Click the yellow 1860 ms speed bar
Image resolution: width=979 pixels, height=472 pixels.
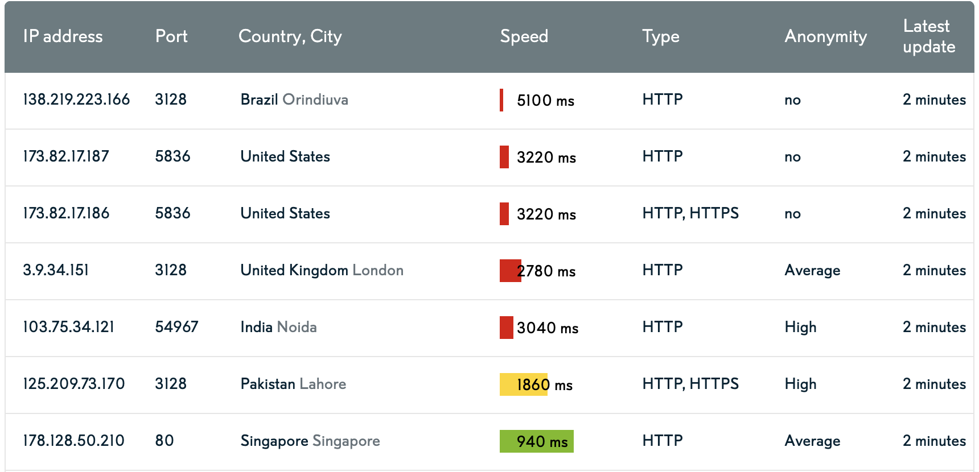523,384
